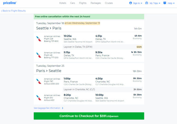The width and height of the screenshot is (177, 124).
Task: Click American Airlines logo for Flight 610
Action: coord(39,98)
